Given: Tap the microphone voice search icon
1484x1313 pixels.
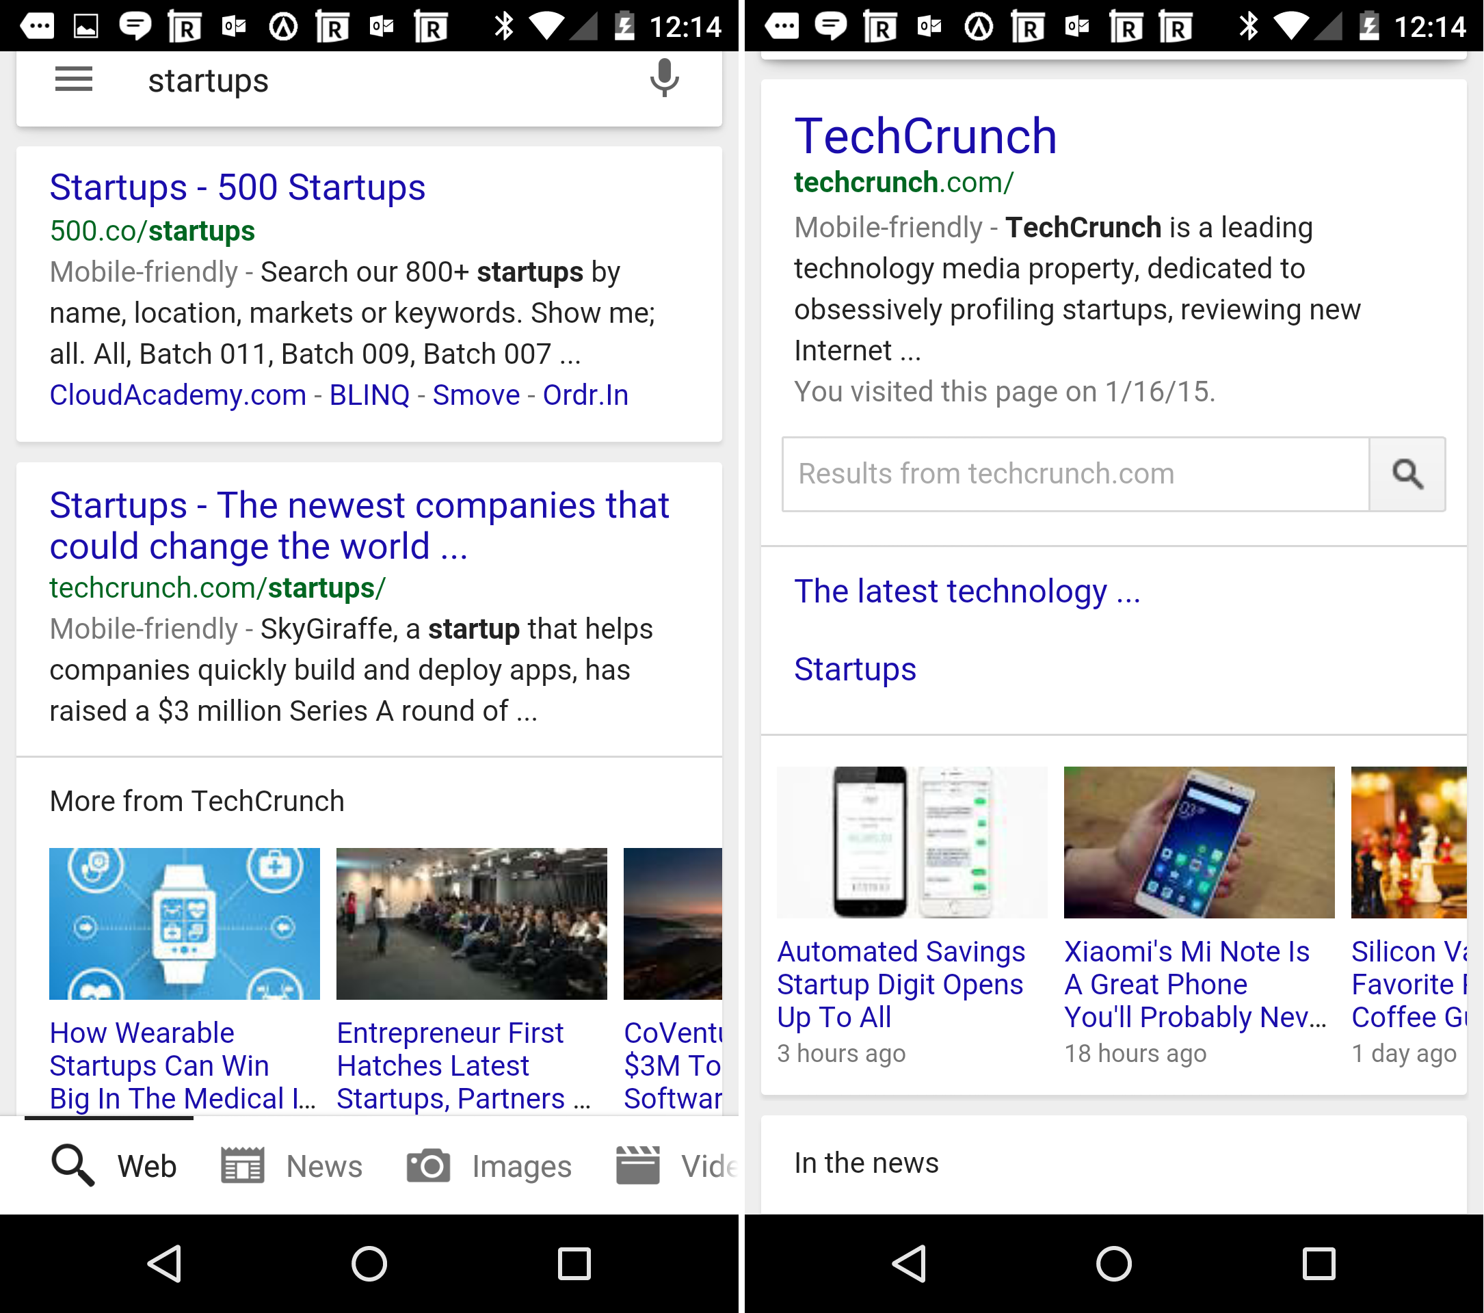Looking at the screenshot, I should tap(663, 79).
